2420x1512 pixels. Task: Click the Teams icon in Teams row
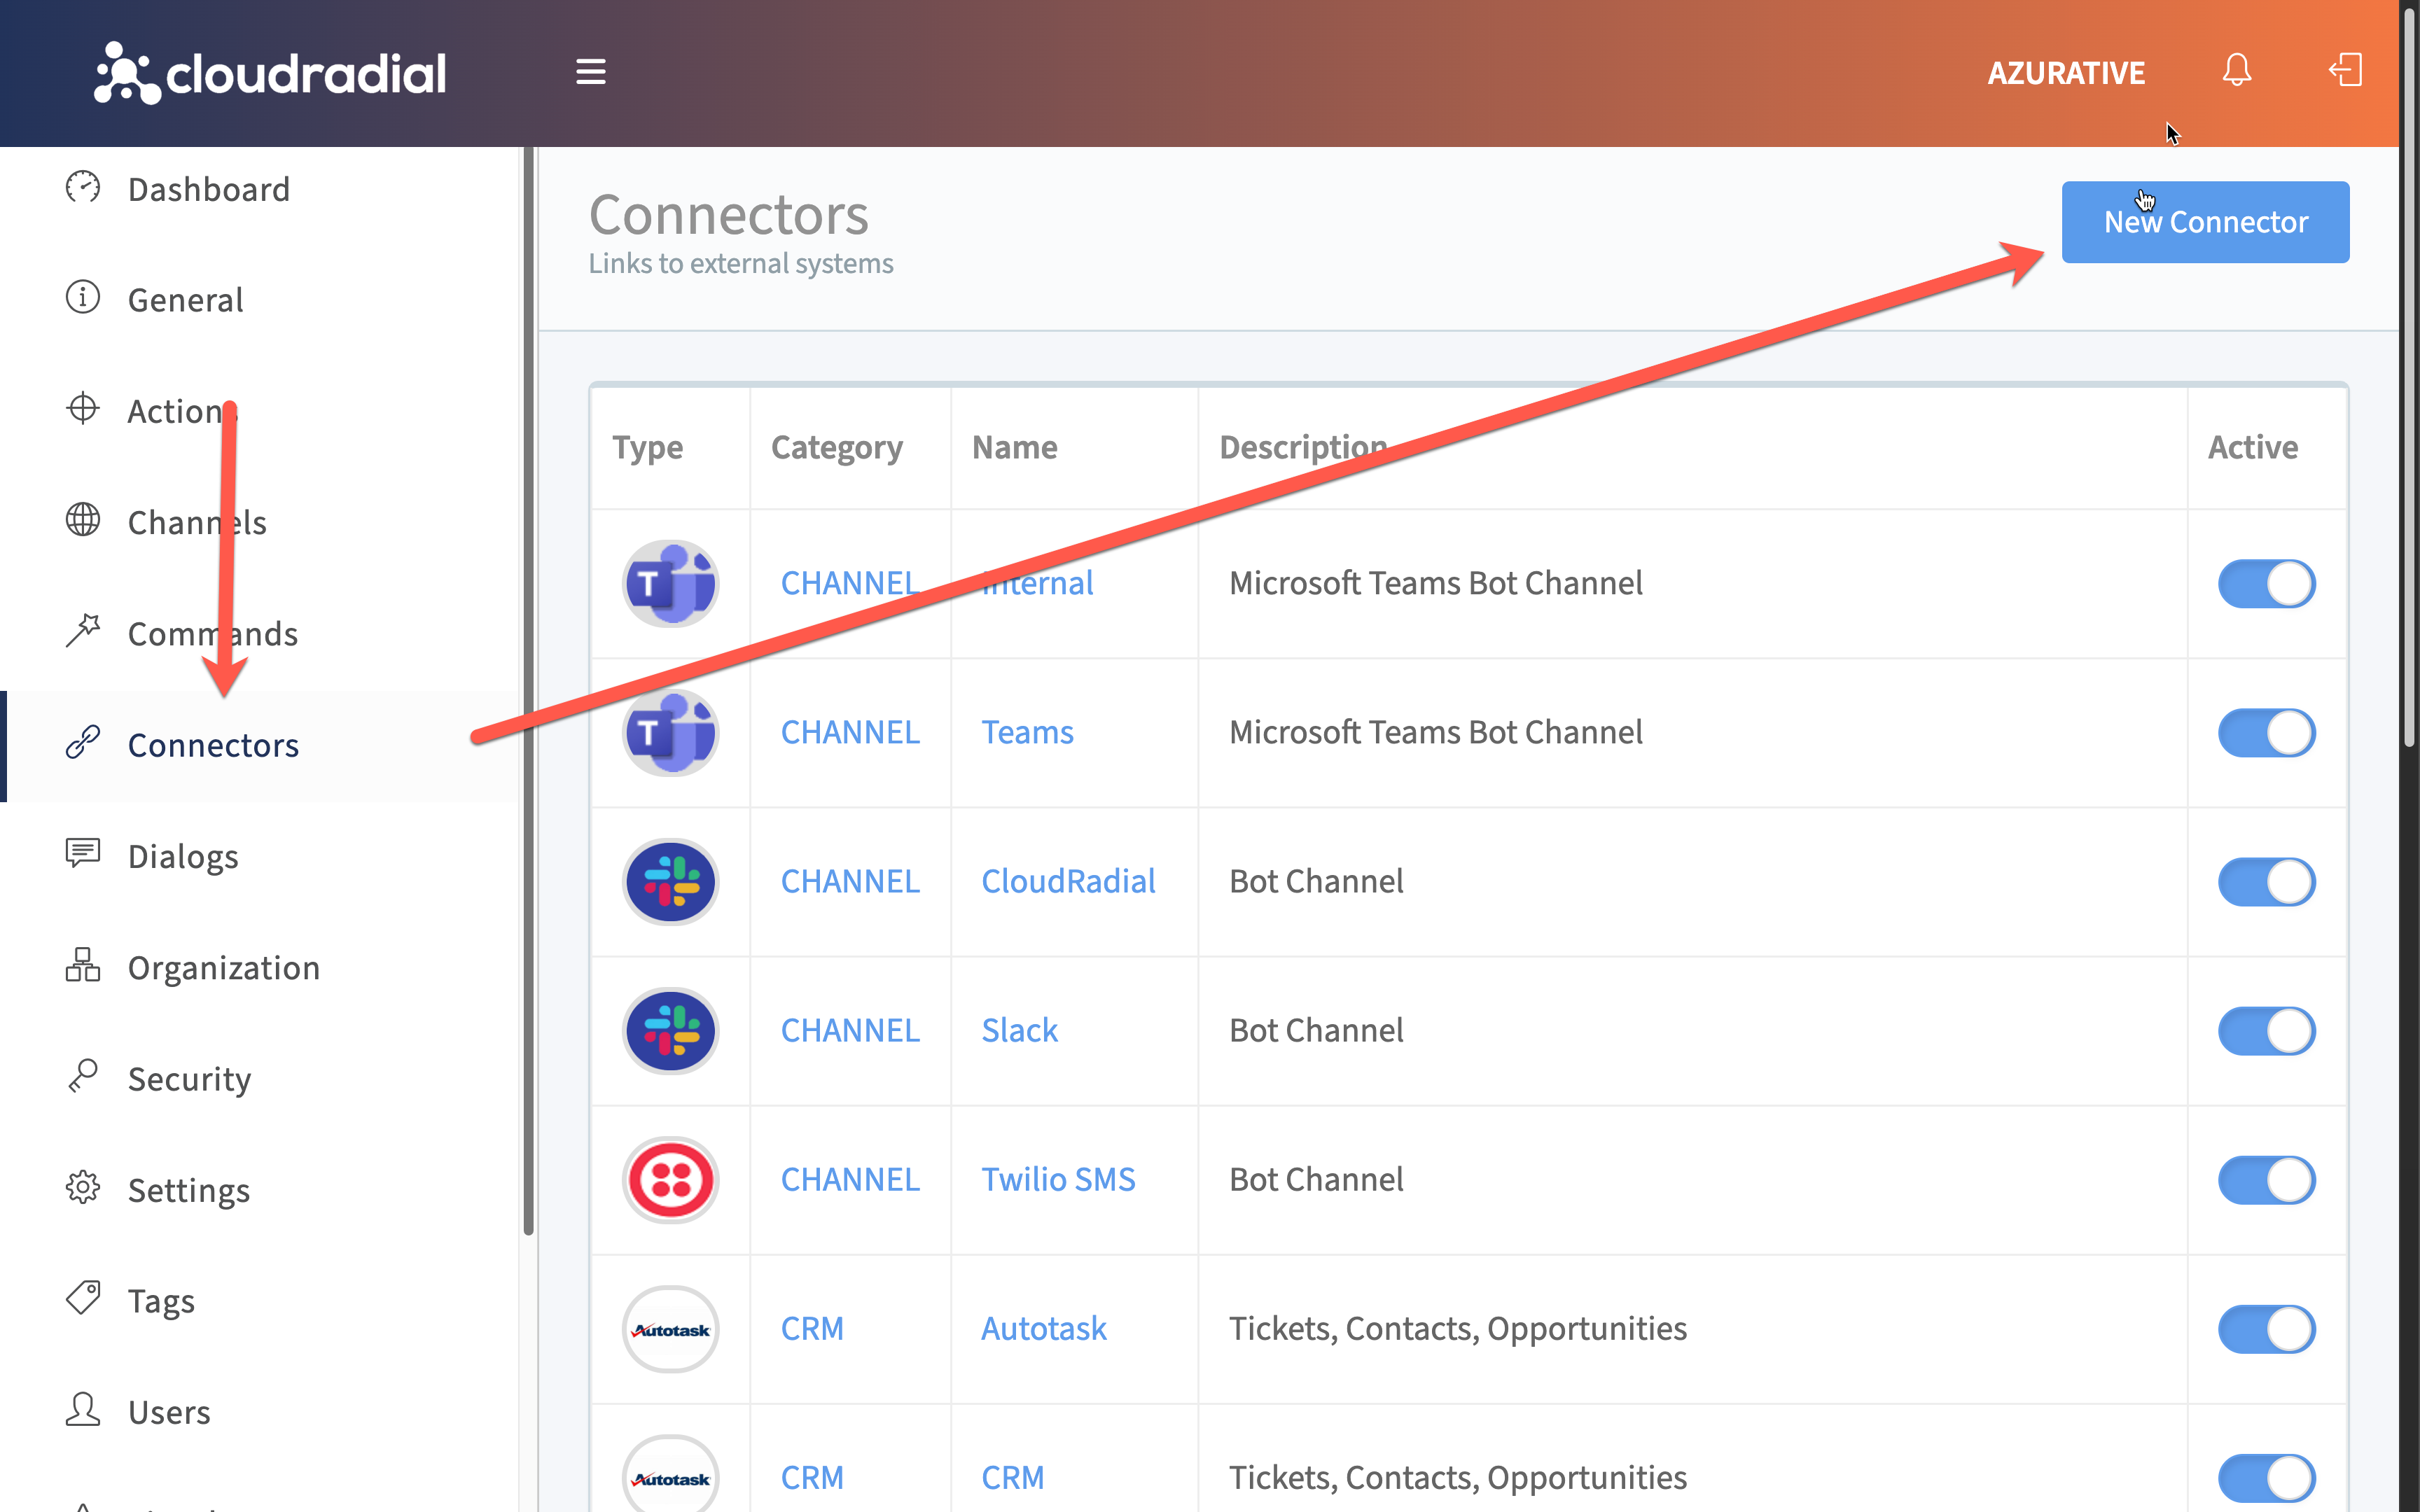(x=671, y=733)
